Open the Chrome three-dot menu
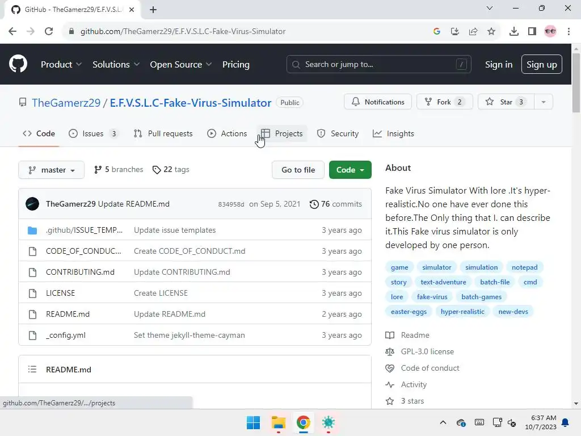The width and height of the screenshot is (581, 436). [x=569, y=31]
